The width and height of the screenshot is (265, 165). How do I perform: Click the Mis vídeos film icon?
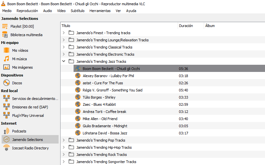tap(7, 50)
